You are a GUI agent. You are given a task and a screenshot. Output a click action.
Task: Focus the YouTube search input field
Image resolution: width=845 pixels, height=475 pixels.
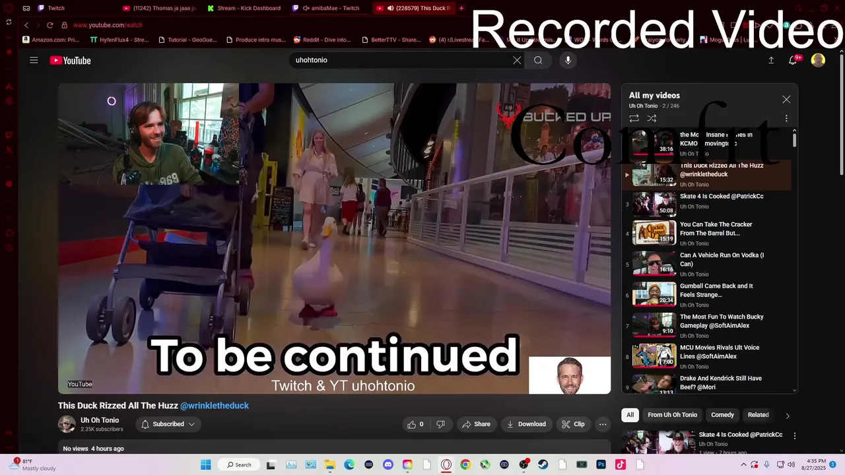point(403,60)
